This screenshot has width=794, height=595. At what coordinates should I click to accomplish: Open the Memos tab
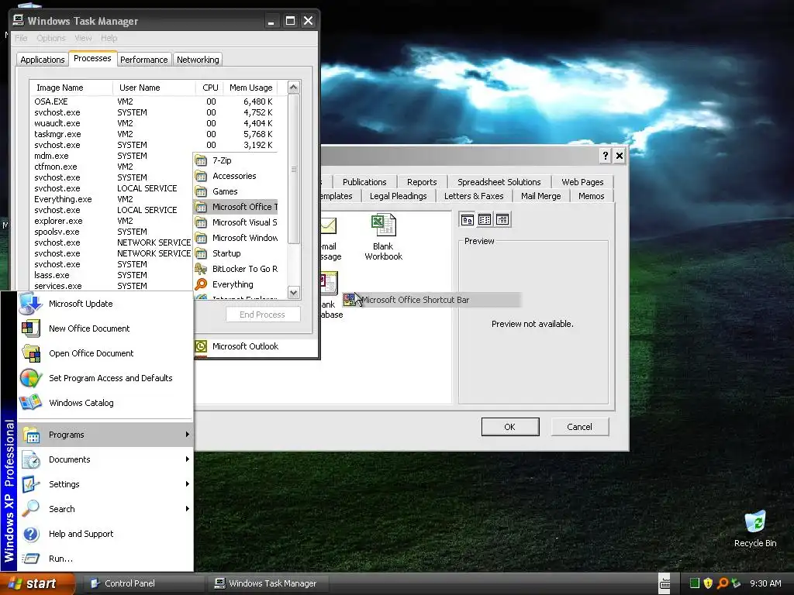coord(591,196)
